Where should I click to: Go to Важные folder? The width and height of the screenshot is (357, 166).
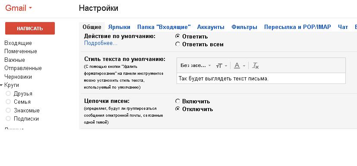coord(15,60)
